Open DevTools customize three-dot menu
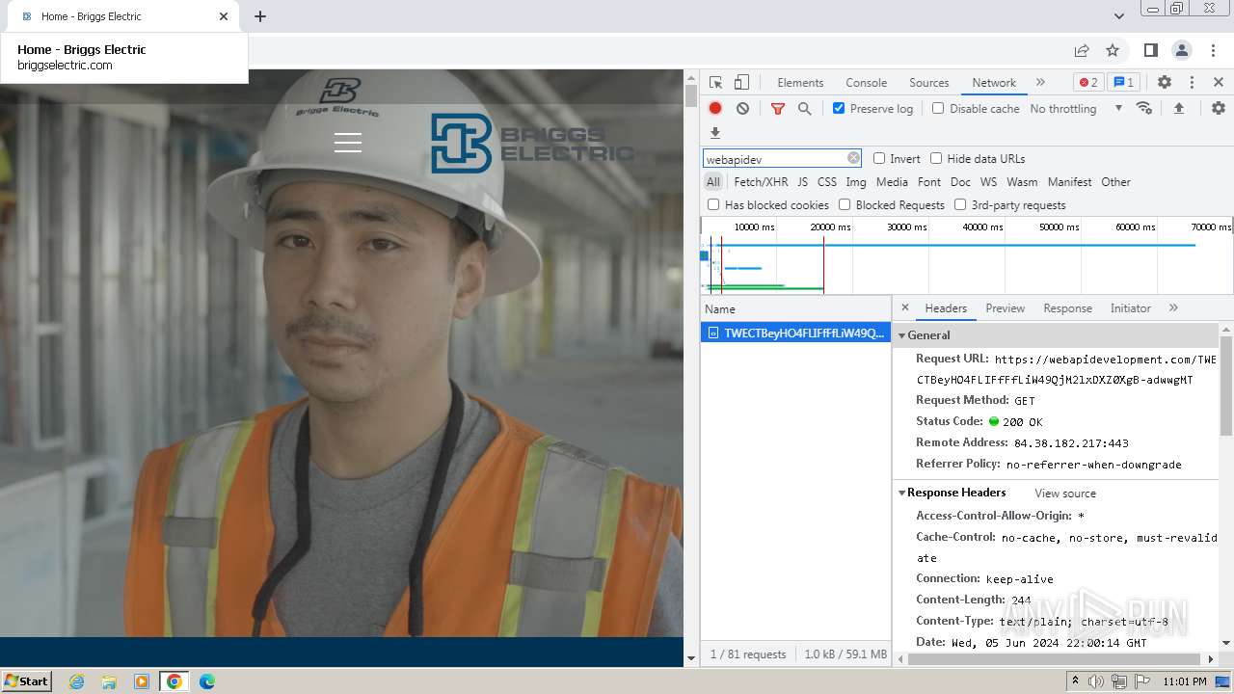 pos(1192,83)
